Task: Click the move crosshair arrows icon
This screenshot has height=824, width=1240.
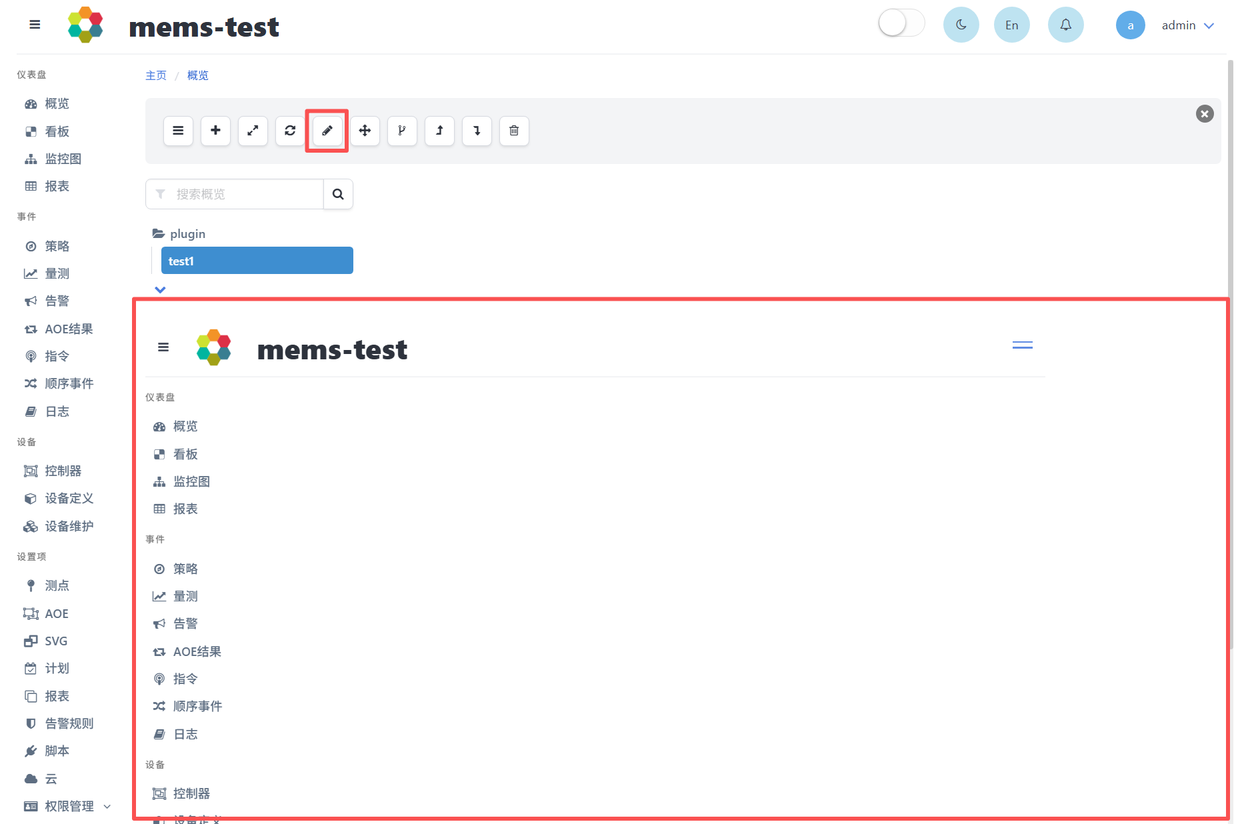Action: pyautogui.click(x=365, y=131)
